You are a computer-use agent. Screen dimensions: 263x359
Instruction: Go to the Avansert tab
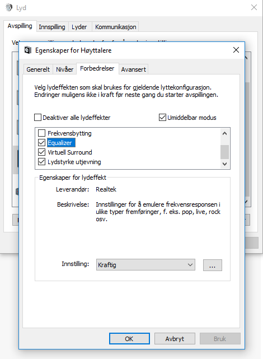(134, 69)
